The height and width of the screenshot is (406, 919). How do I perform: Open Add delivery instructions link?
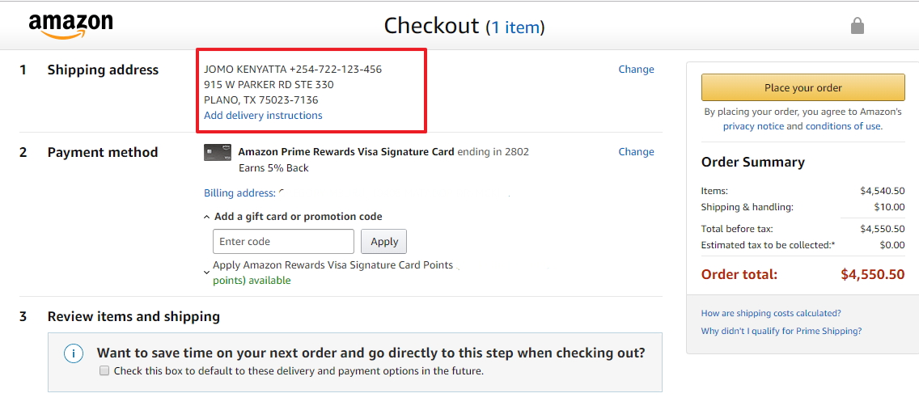pos(263,116)
